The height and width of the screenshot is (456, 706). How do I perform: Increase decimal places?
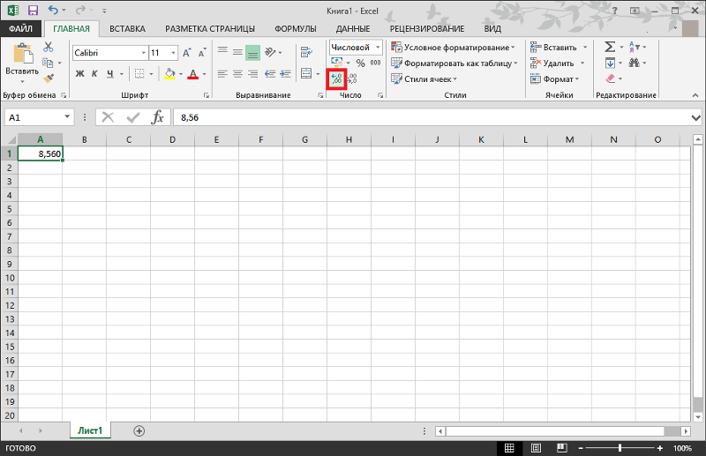tap(336, 79)
